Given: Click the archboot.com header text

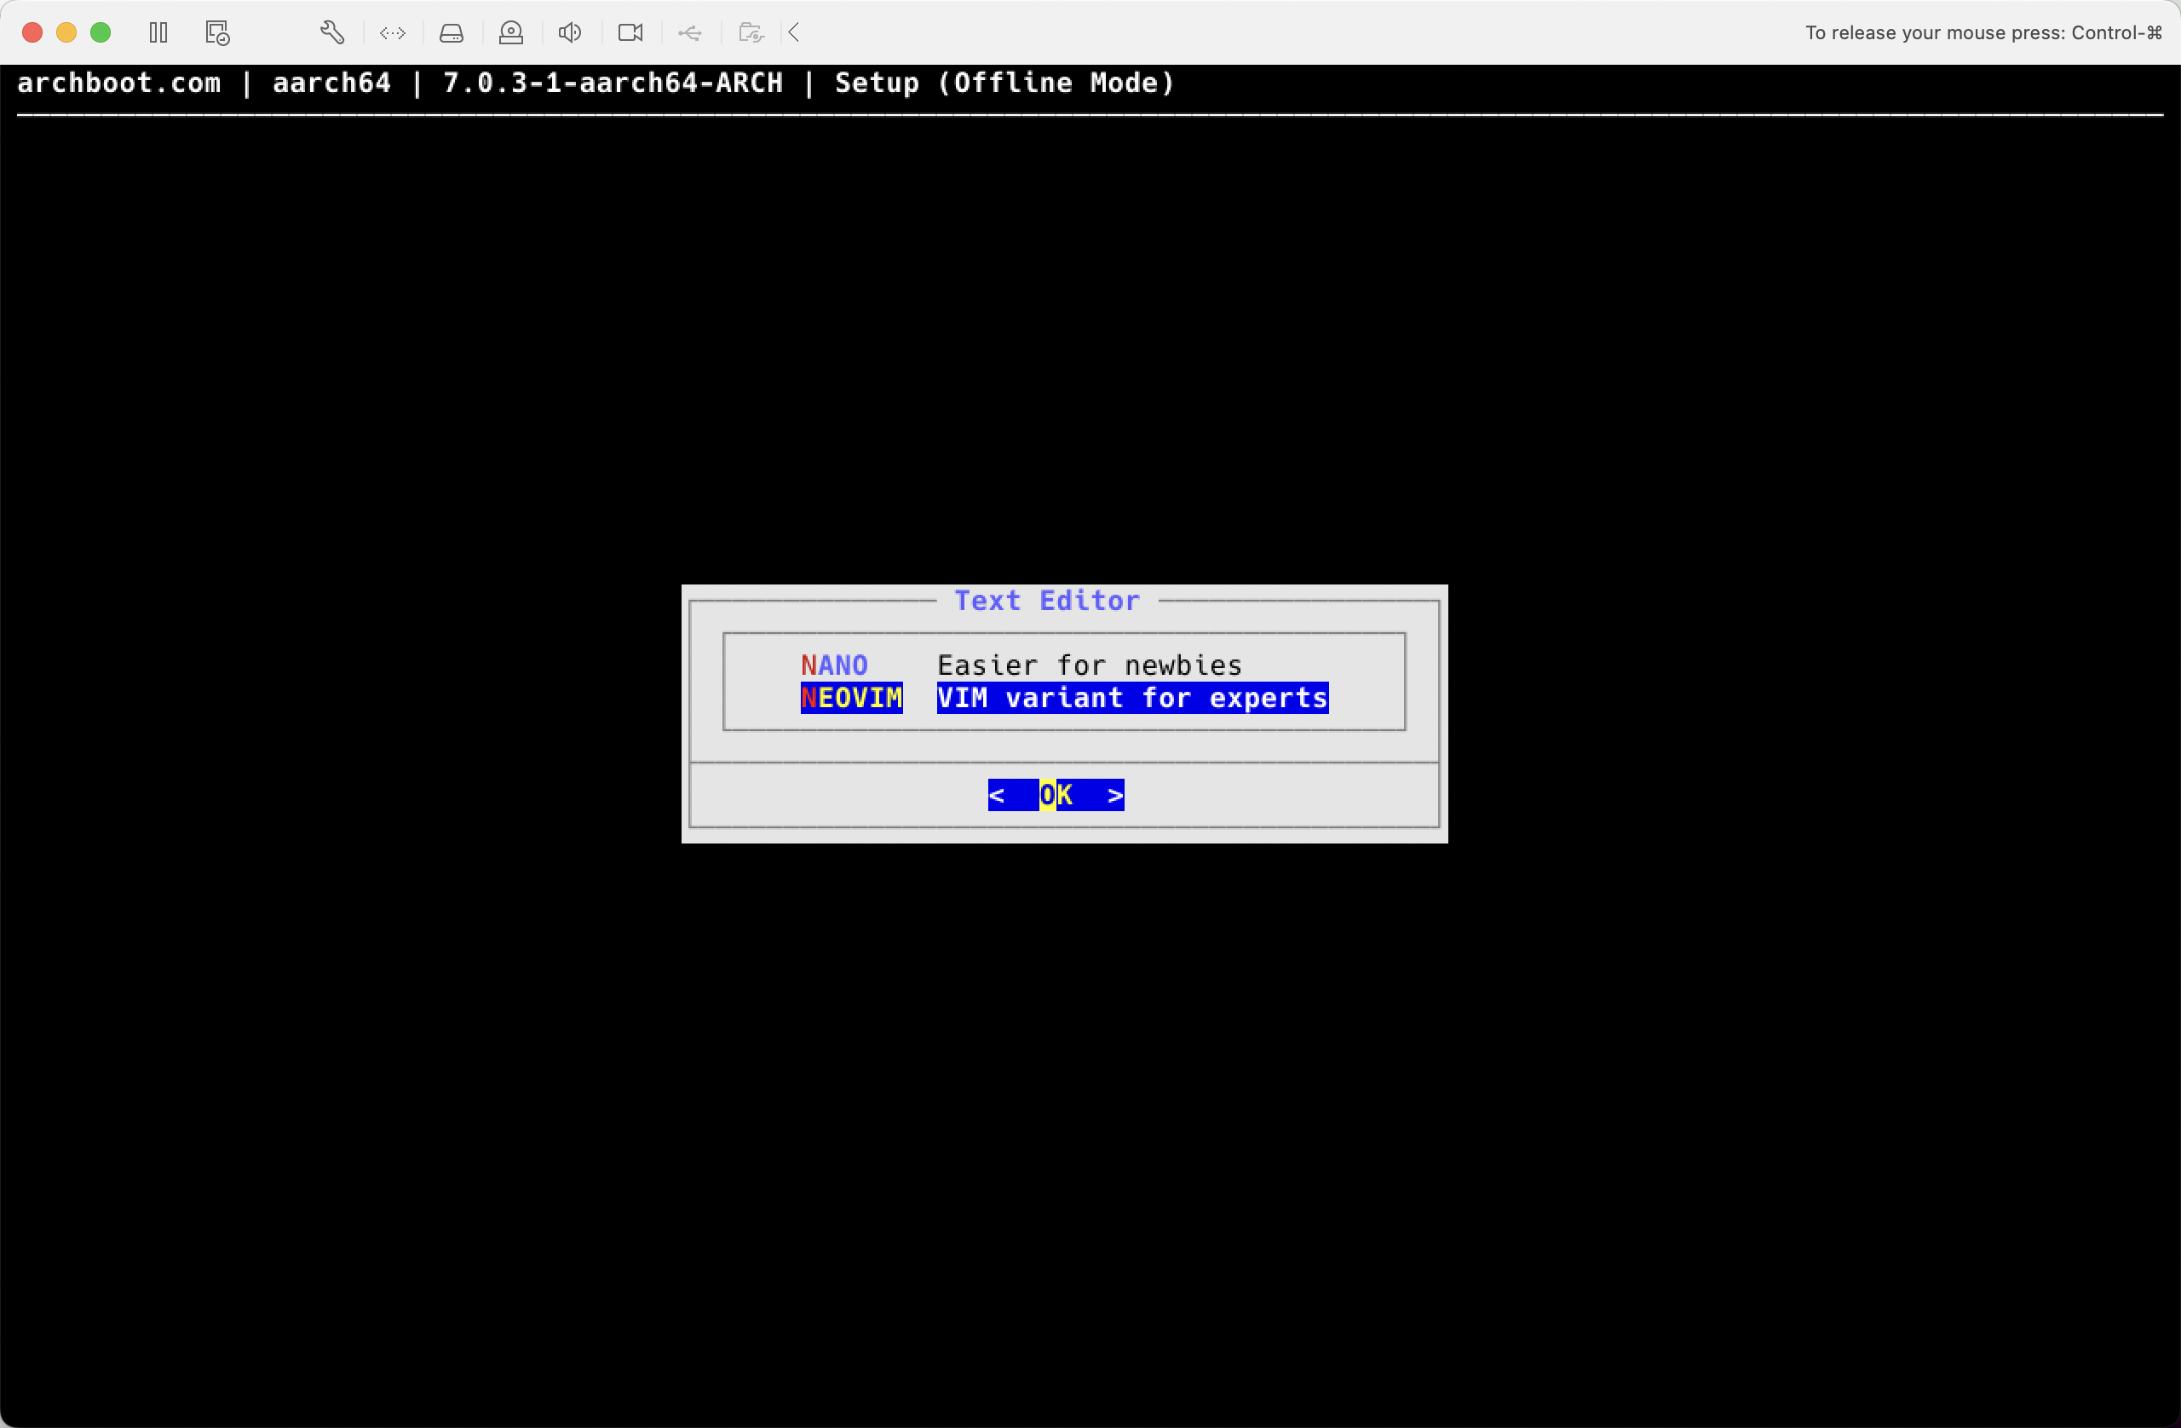Looking at the screenshot, I should point(119,83).
